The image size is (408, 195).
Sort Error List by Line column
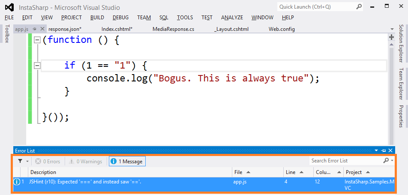(x=298, y=172)
